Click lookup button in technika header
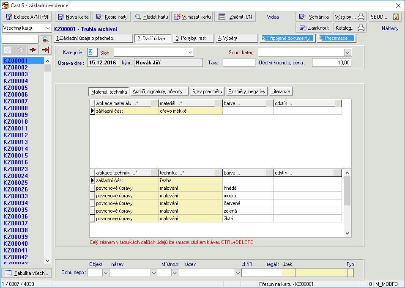405x288 pixels. (218, 173)
